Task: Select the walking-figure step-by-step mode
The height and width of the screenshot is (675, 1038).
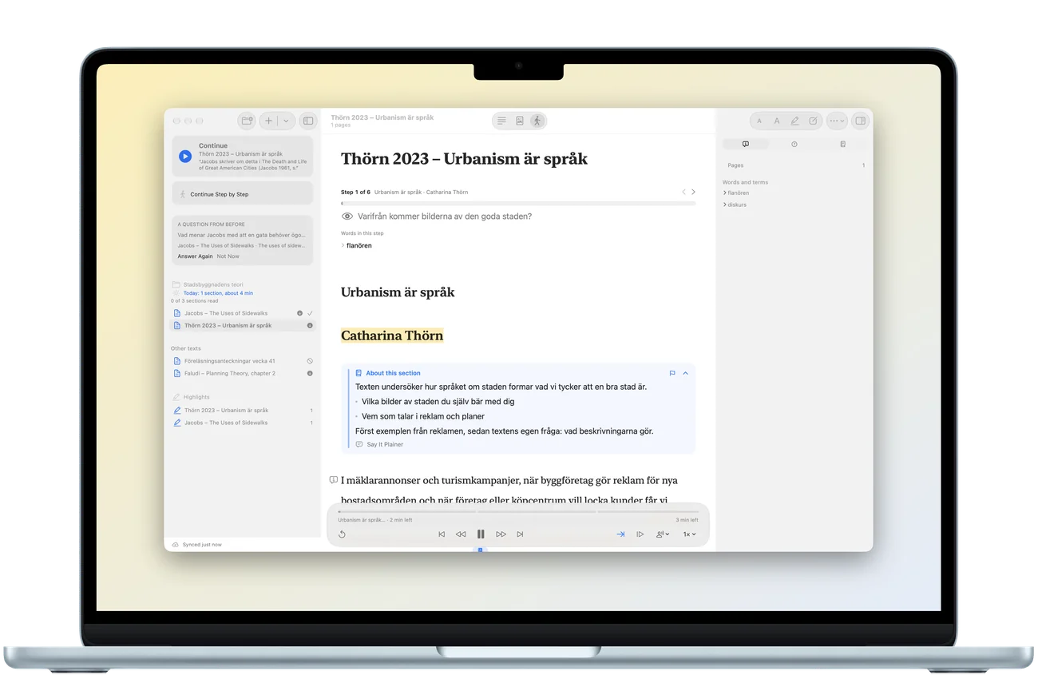Action: 537,121
